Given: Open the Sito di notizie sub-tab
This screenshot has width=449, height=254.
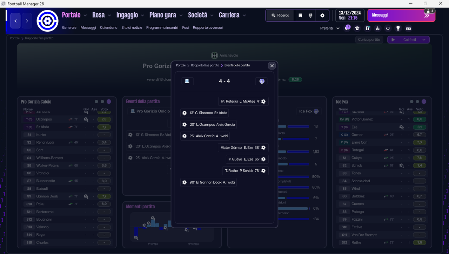Looking at the screenshot, I should tap(132, 27).
